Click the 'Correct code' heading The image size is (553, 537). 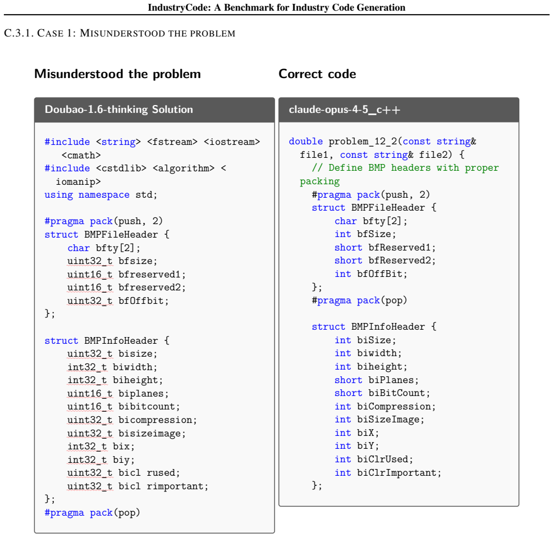click(317, 74)
